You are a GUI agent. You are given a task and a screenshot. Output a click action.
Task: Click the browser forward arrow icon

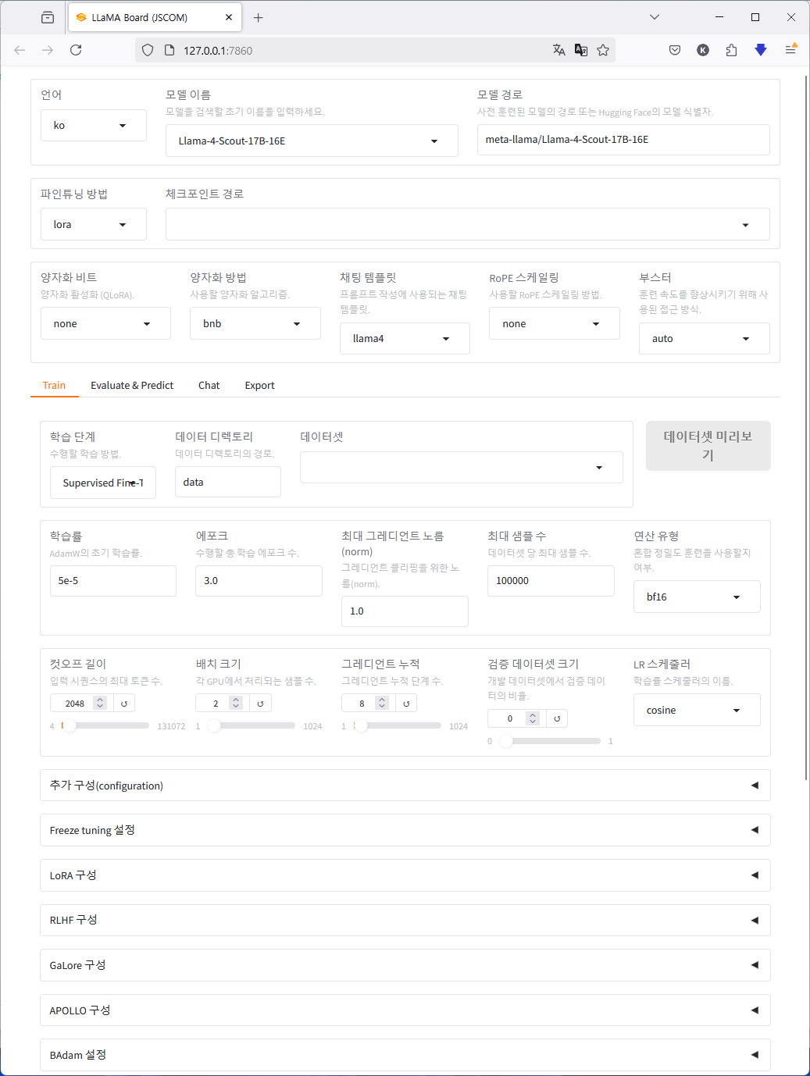click(48, 50)
